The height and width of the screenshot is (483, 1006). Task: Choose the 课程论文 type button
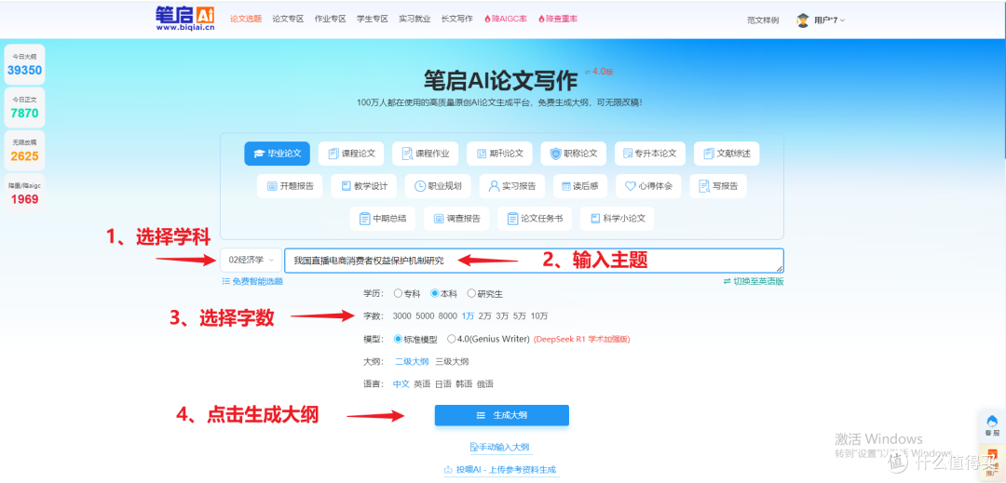click(x=351, y=154)
